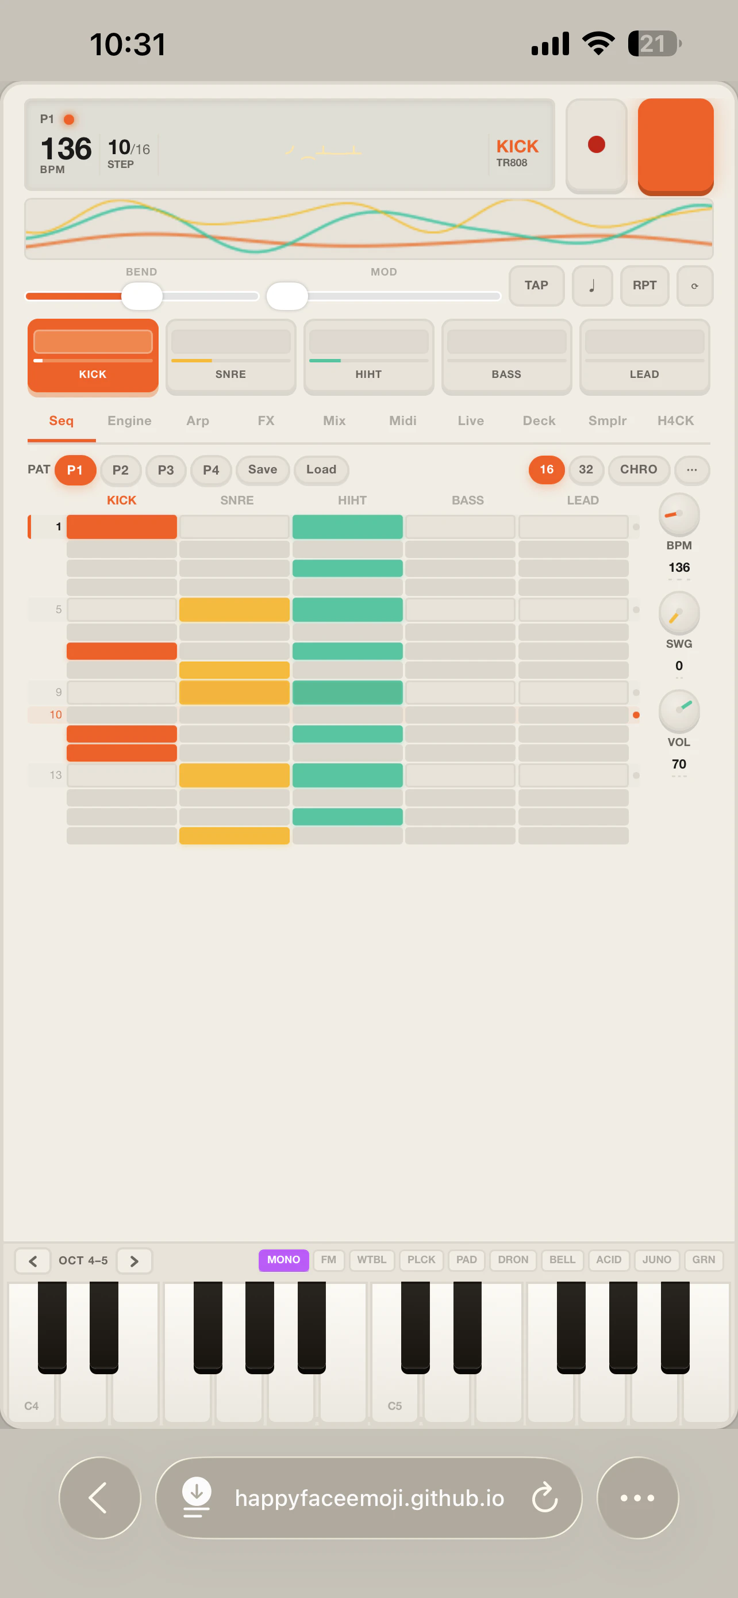Tap the browser back arrow button
Viewport: 738px width, 1598px height.
100,1497
